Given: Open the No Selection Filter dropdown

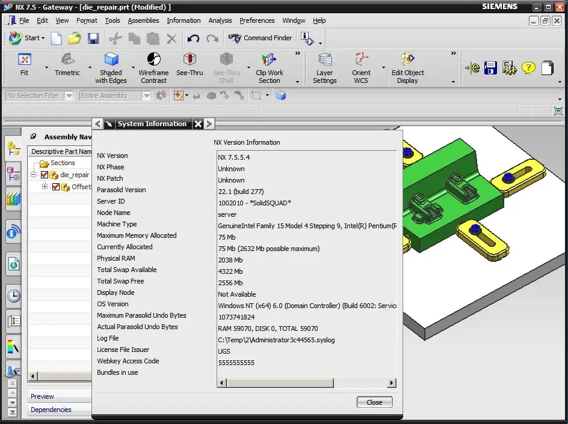Looking at the screenshot, I should pos(67,95).
